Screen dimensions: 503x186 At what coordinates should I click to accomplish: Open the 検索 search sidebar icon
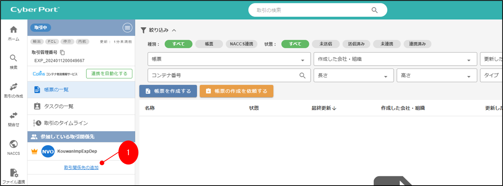point(13,59)
